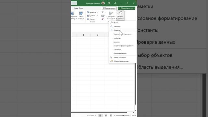Click the vertical scrollbar thumb
The height and width of the screenshot is (117, 208).
pos(136,84)
